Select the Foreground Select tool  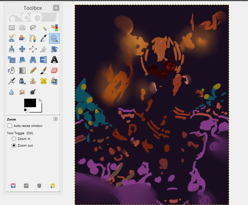coord(22,38)
